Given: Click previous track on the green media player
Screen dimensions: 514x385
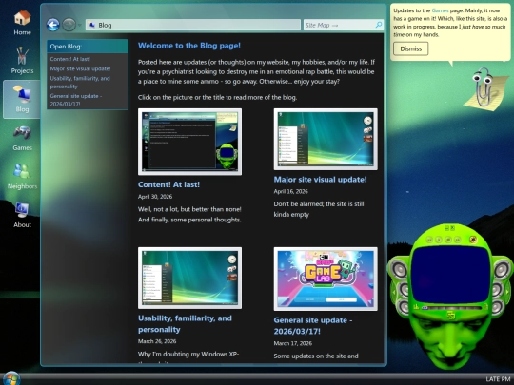Looking at the screenshot, I should pyautogui.click(x=429, y=240).
